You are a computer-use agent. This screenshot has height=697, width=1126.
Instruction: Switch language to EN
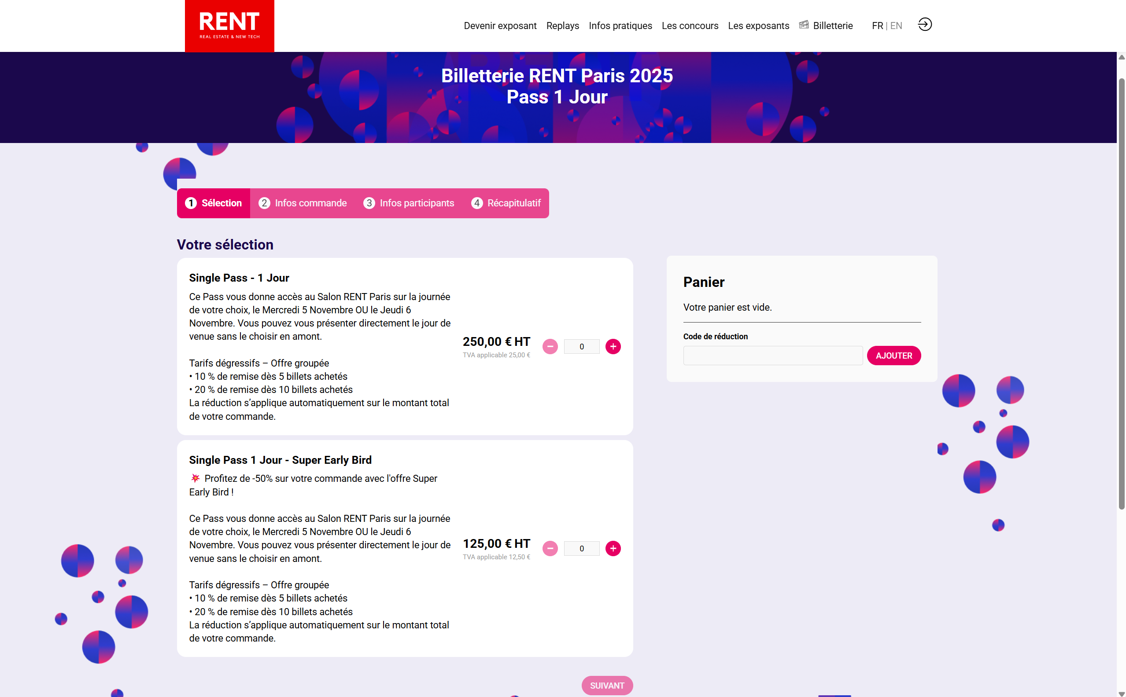pyautogui.click(x=896, y=26)
